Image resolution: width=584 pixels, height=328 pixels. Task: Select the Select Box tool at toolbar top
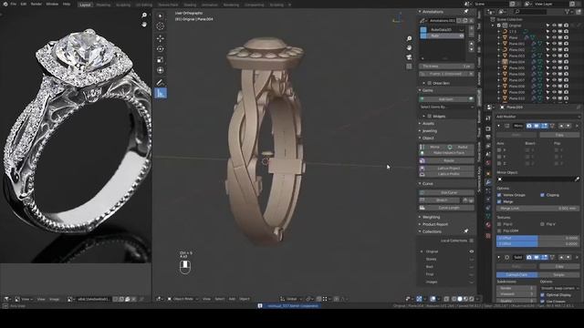tap(161, 16)
